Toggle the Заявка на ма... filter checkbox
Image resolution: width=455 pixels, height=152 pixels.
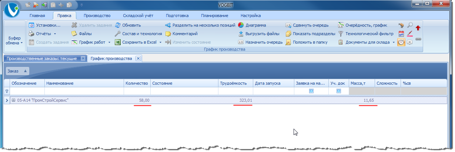[311, 91]
